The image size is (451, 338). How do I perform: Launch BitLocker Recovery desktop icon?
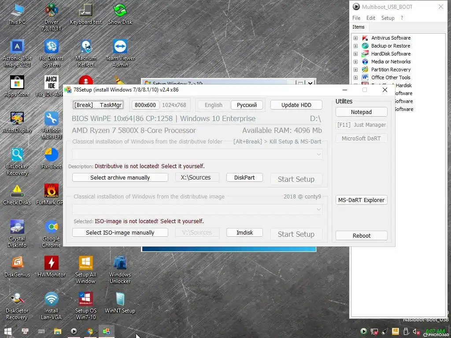[17, 162]
